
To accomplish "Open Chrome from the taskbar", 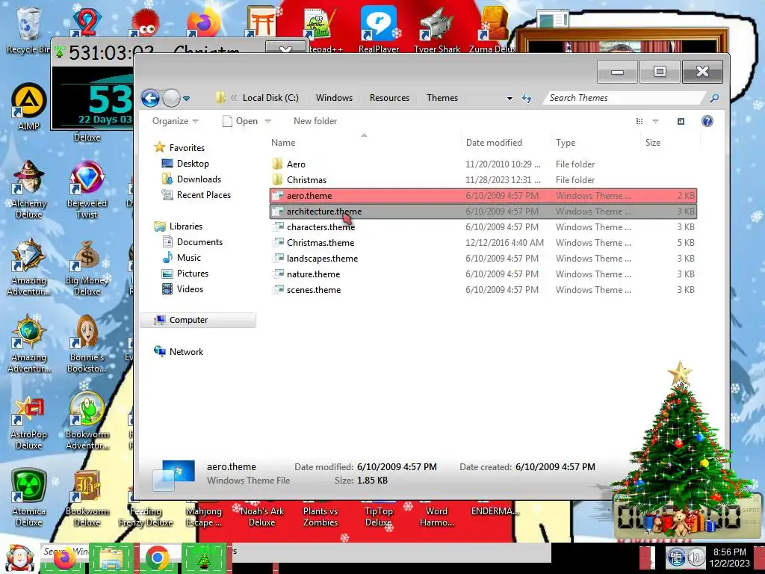I will coord(157,558).
